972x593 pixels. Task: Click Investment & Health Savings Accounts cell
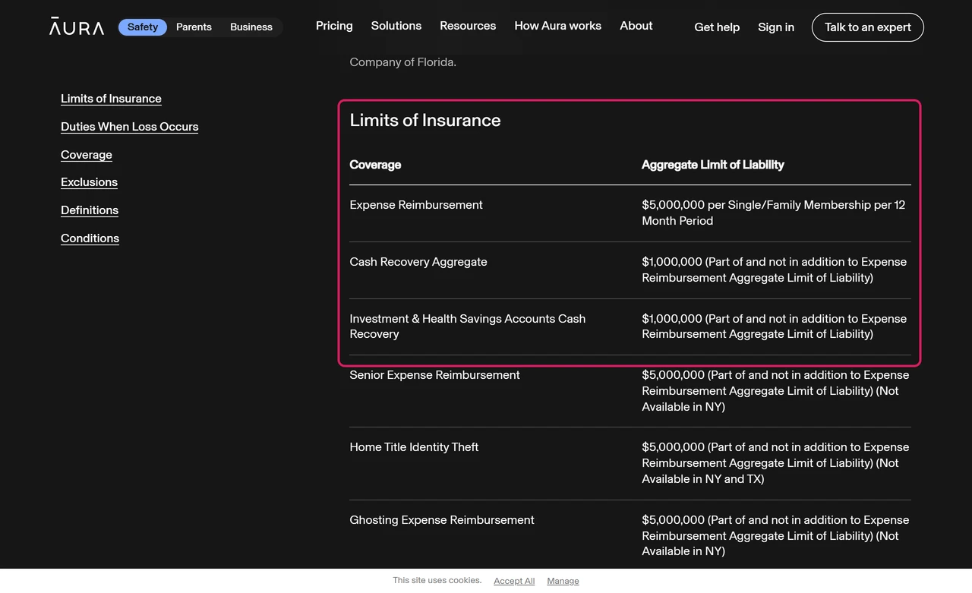click(x=468, y=326)
